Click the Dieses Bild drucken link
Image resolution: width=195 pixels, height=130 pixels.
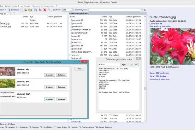pyautogui.click(x=158, y=76)
